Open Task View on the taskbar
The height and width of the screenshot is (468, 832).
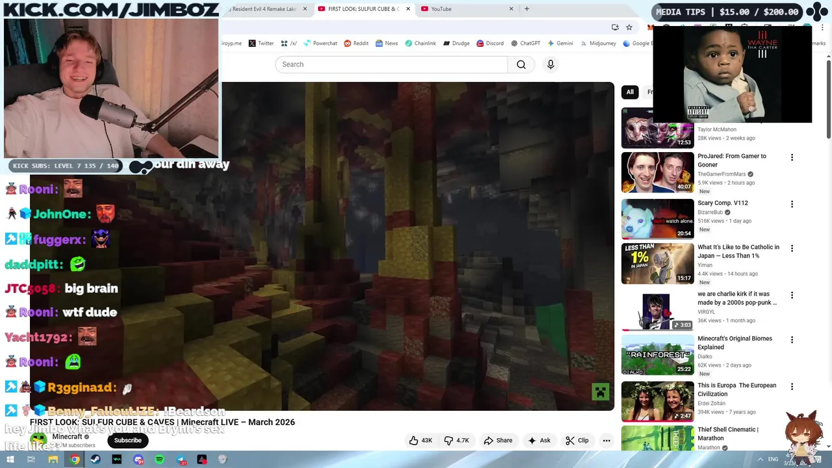tap(31, 460)
